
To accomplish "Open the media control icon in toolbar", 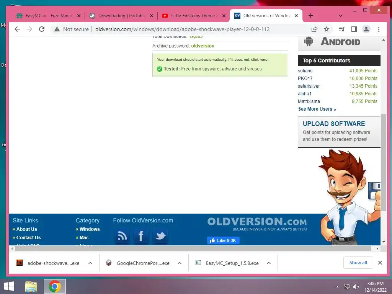I will coord(341,29).
